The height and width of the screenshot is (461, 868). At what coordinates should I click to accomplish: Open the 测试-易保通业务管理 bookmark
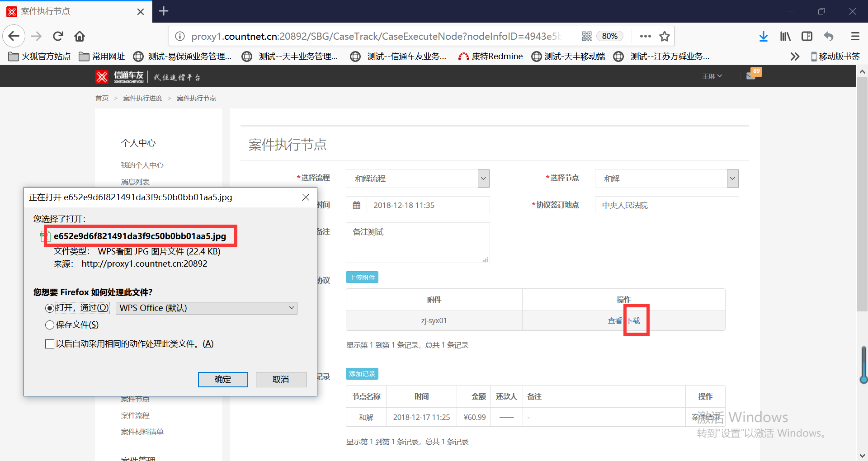(x=183, y=56)
